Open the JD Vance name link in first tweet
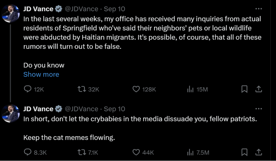 (38, 9)
